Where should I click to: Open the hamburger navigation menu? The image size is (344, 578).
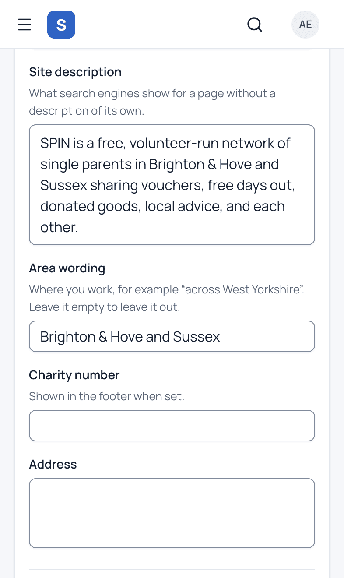[25, 25]
